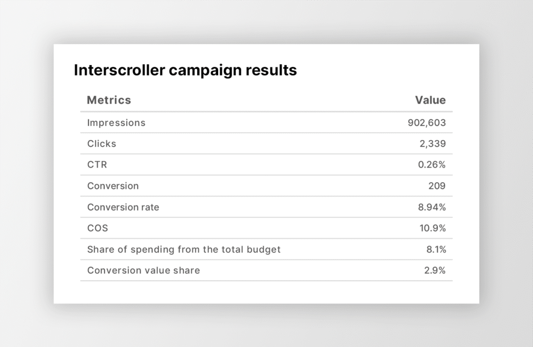The image size is (533, 347).
Task: Select the 2.9% conversion value share
Action: (x=435, y=271)
